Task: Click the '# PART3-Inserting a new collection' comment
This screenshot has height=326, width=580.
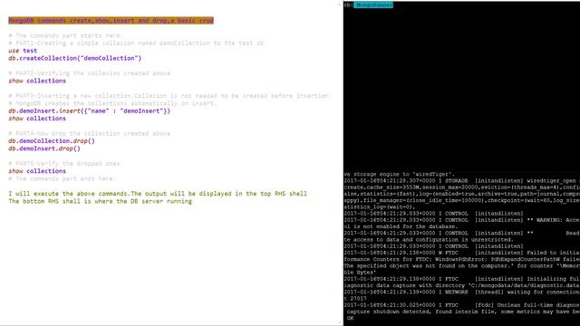Action: tap(169, 96)
